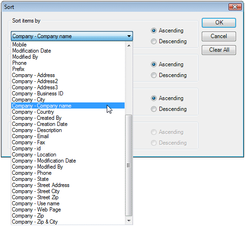Screen dimensions: 245x226
Task: Pick Company - Country from the list
Action: 68,112
